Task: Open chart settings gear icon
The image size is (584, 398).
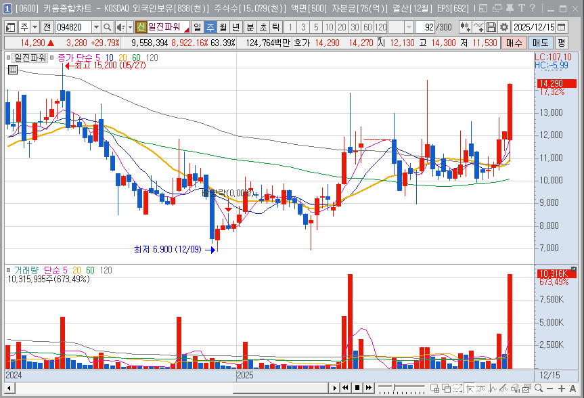Action: coord(504,27)
